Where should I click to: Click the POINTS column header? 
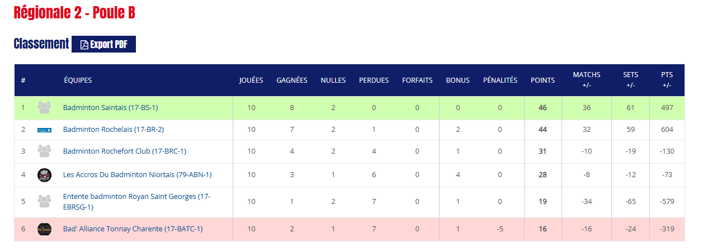coord(542,80)
